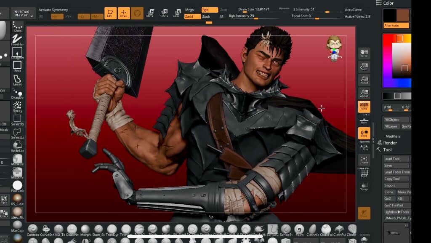Select the Contrast brush
Viewport: 431px width, 243px height.
click(x=33, y=230)
